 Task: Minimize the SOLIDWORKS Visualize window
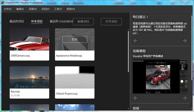(177, 2)
